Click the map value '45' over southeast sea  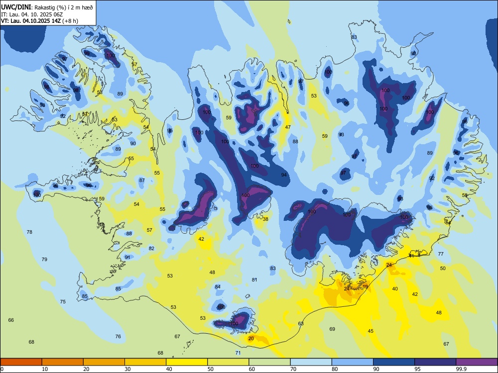click(x=371, y=331)
